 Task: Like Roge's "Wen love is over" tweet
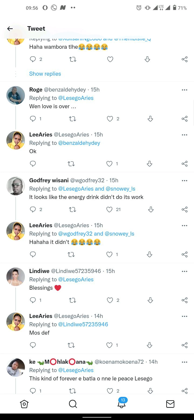coord(110,119)
